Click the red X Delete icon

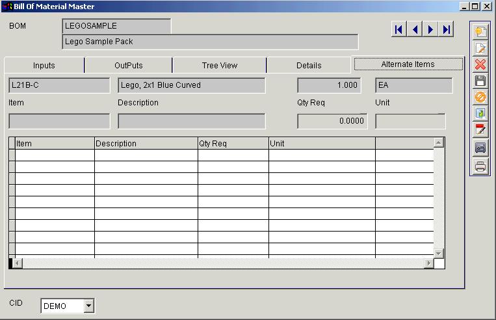tap(480, 64)
